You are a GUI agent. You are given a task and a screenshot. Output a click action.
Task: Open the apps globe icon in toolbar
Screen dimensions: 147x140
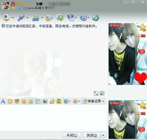pos(96,17)
